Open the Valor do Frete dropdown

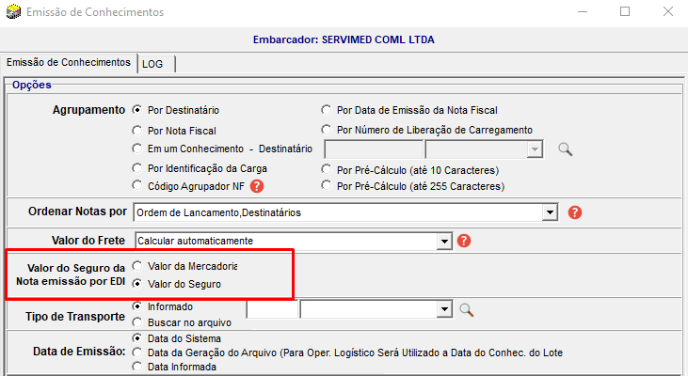(x=445, y=242)
